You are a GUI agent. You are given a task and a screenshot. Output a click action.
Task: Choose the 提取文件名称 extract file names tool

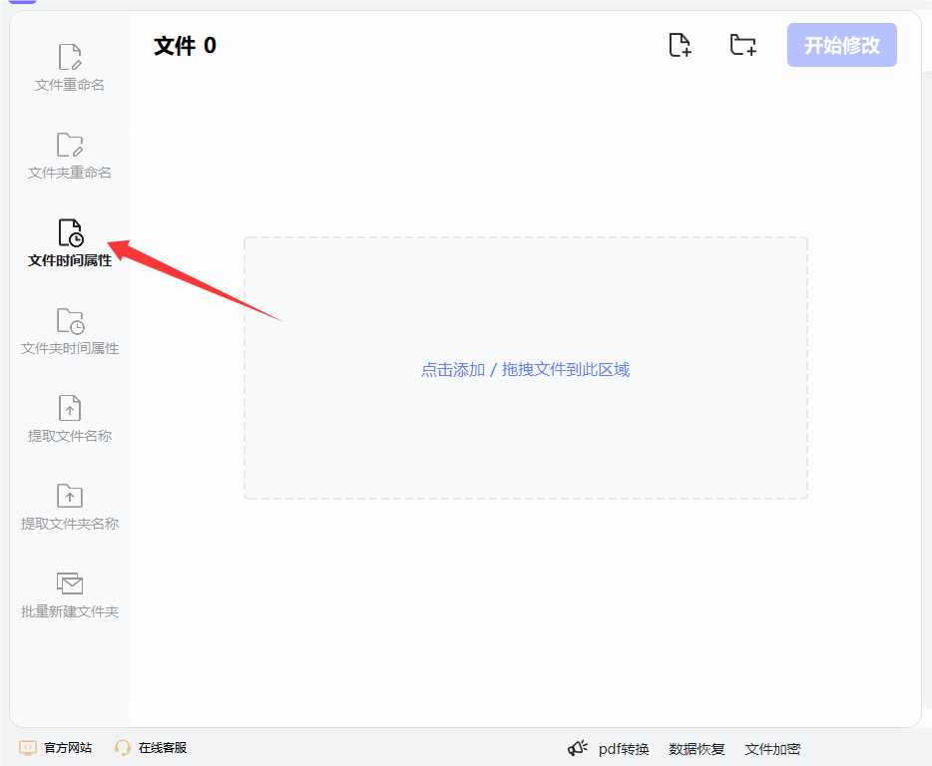[x=70, y=419]
